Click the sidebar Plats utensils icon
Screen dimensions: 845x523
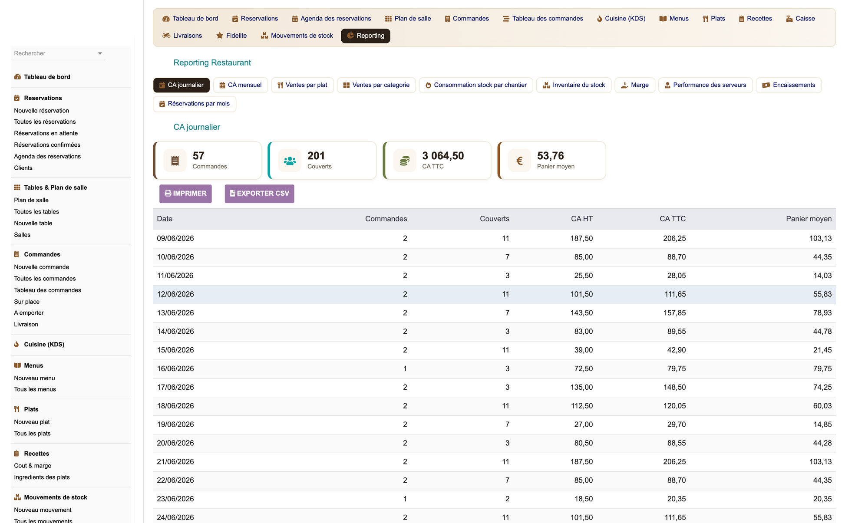coord(17,409)
